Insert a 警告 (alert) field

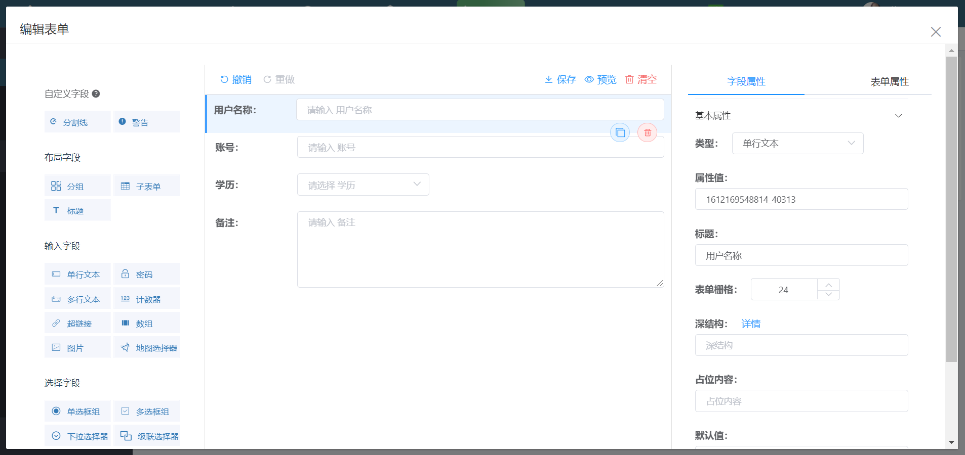(146, 121)
